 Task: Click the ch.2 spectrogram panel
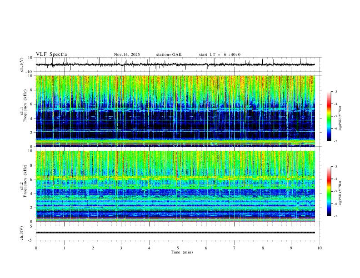click(x=175, y=186)
